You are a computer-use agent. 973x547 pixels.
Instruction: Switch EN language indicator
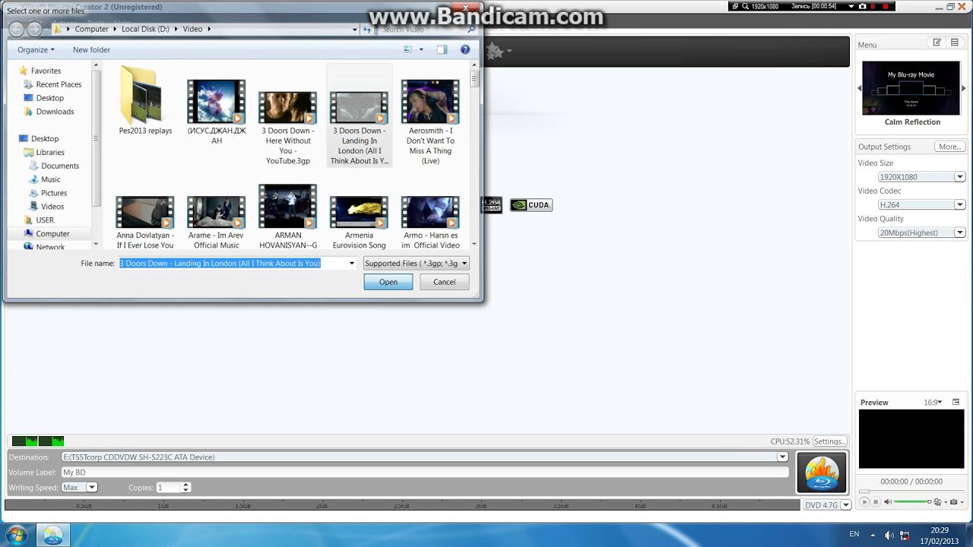[x=854, y=534]
